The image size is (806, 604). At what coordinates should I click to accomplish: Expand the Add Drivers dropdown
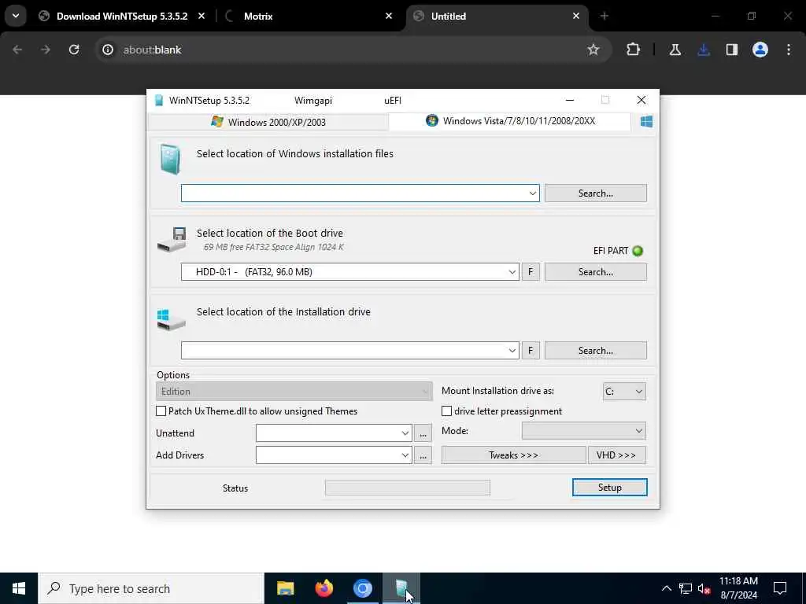click(x=405, y=455)
